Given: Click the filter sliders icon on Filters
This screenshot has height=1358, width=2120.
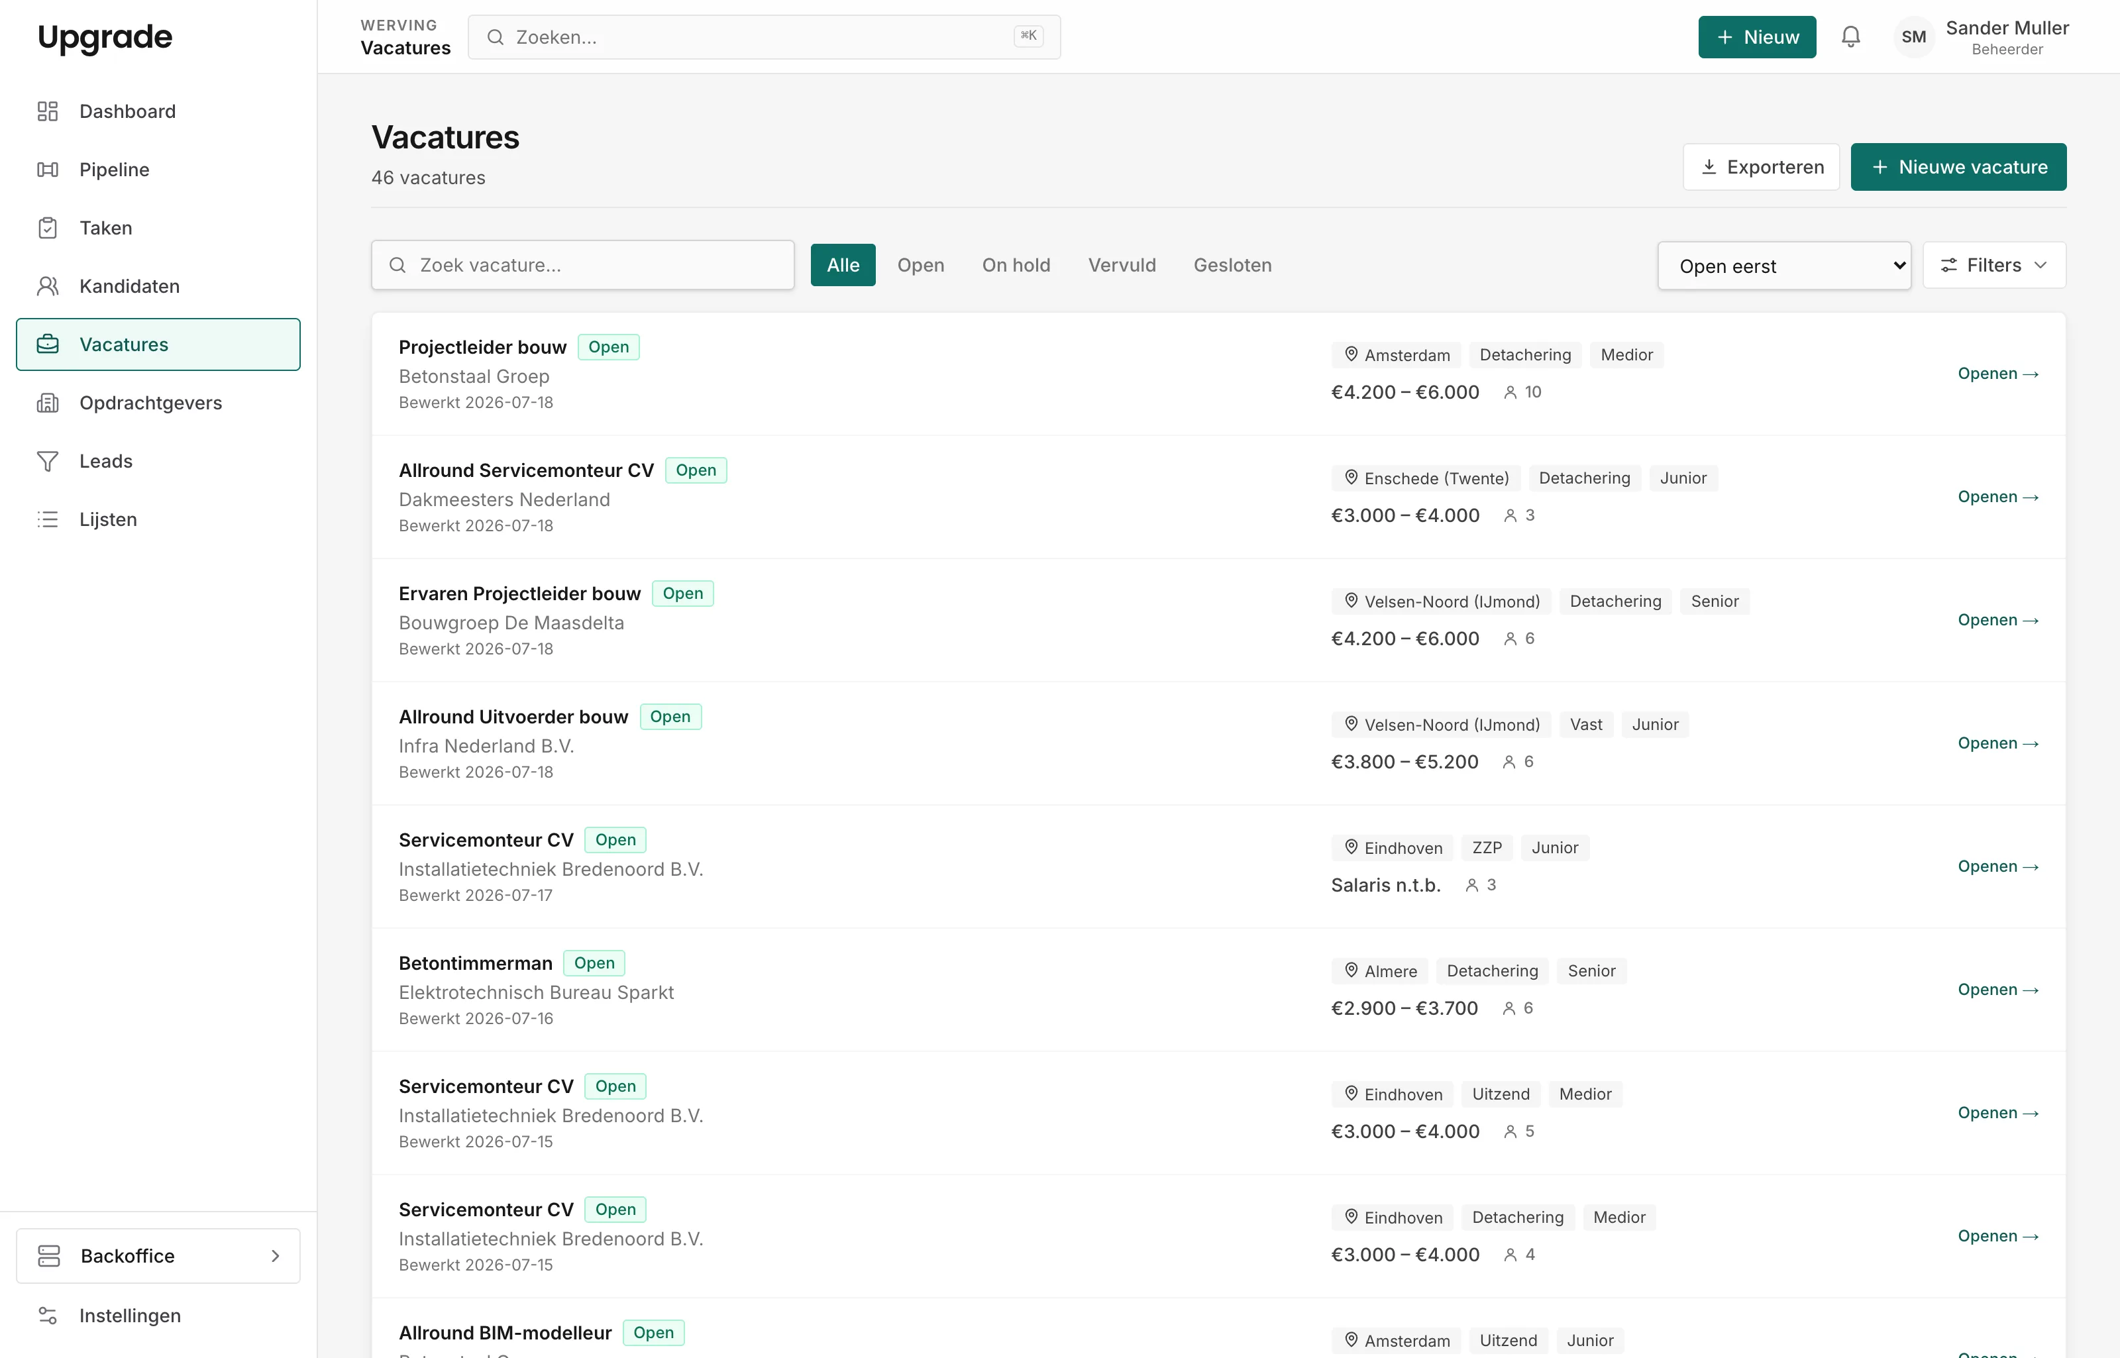Looking at the screenshot, I should (x=1949, y=264).
